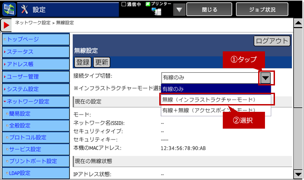Click the tools wrench icon beside 設定
Image resolution: width=304 pixels, height=180 pixels.
25,10
